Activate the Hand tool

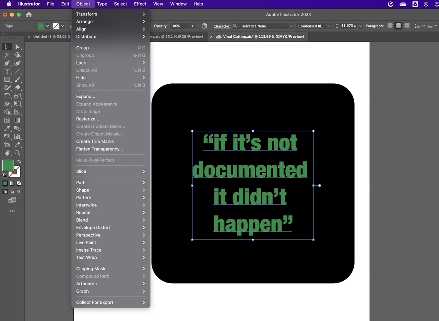(7, 153)
